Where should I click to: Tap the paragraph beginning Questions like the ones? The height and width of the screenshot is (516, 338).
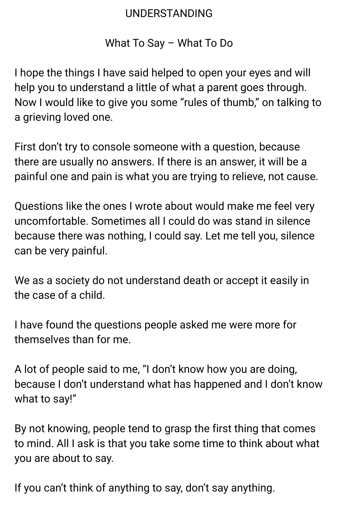coord(165,228)
